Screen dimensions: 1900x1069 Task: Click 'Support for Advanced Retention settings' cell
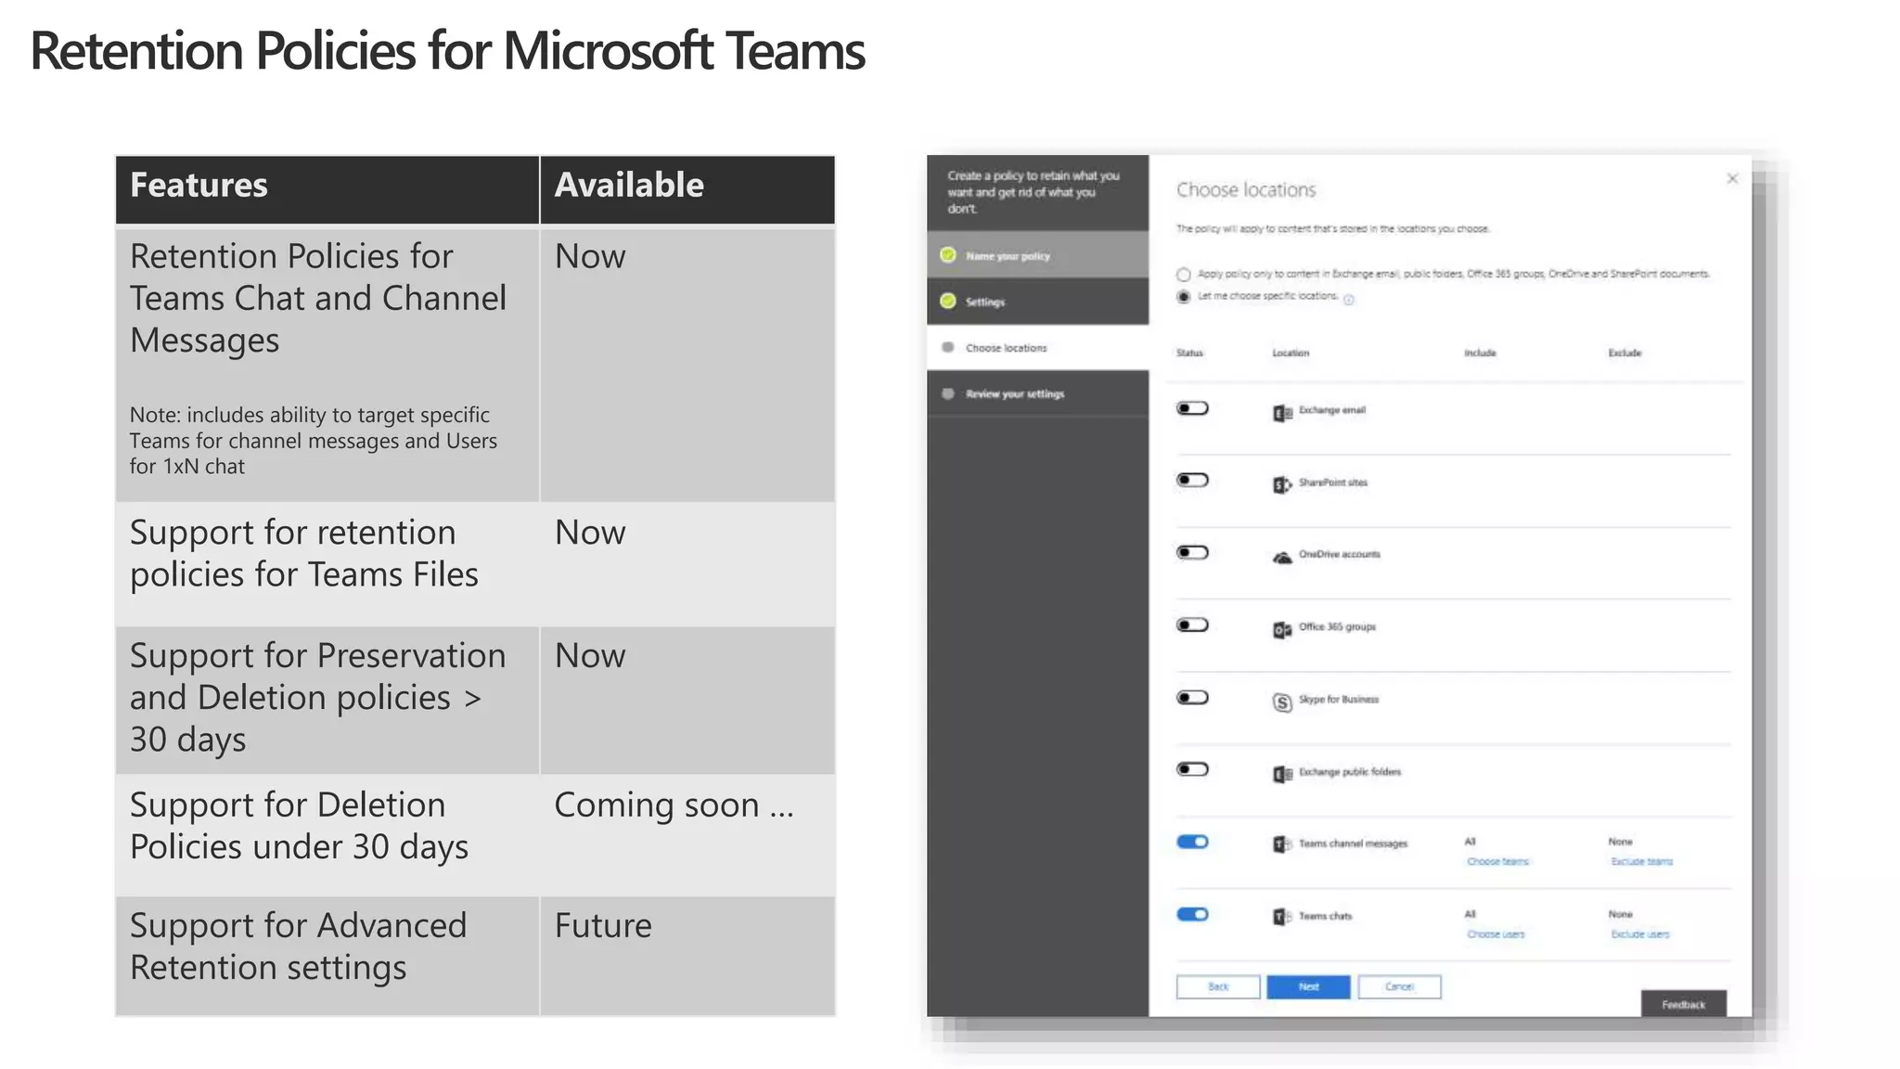pyautogui.click(x=327, y=956)
